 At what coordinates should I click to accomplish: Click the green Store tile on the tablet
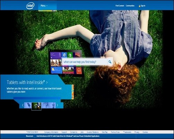70,55
